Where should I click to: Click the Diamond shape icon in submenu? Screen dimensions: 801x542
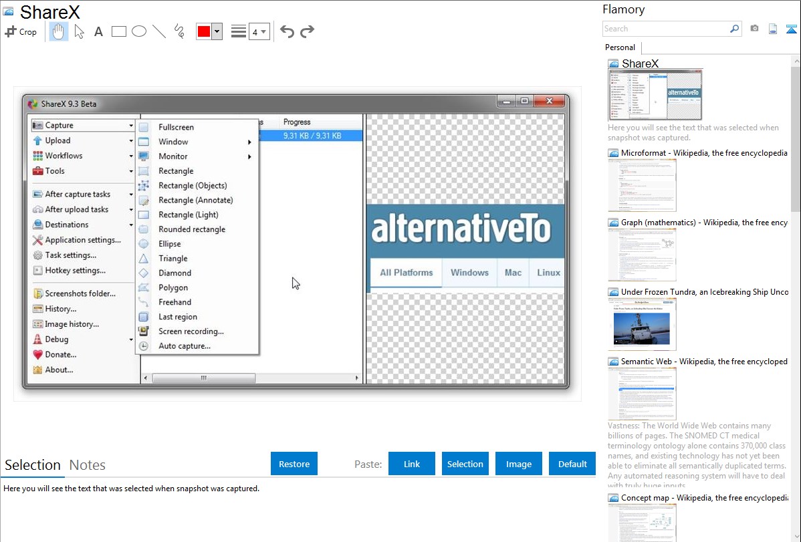(x=144, y=273)
